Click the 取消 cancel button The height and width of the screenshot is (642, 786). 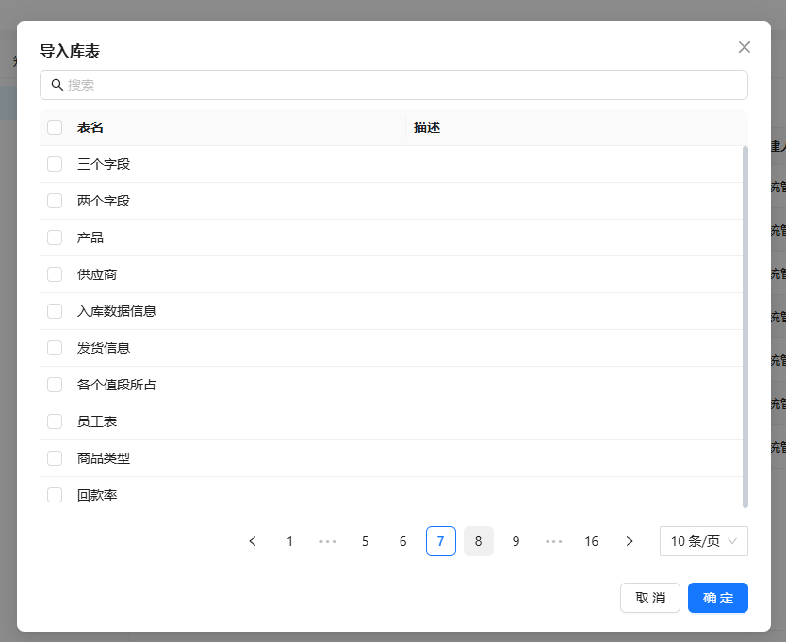(x=650, y=598)
